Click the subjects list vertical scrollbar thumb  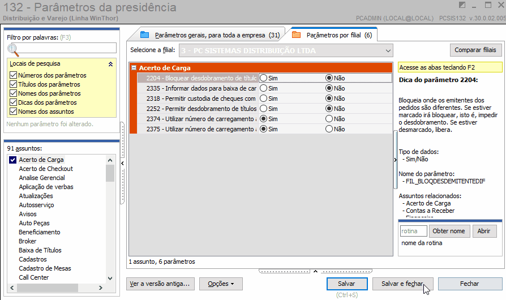110,174
